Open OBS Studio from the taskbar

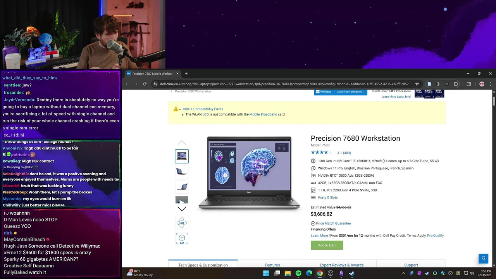coord(331,273)
